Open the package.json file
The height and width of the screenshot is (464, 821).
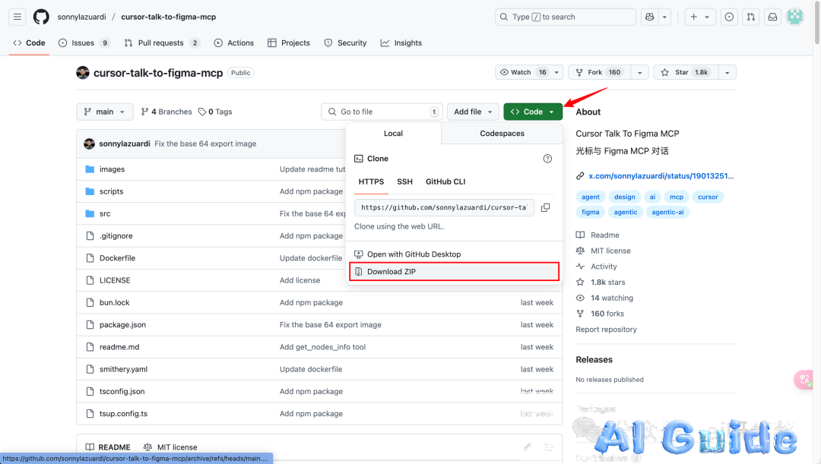(x=122, y=325)
